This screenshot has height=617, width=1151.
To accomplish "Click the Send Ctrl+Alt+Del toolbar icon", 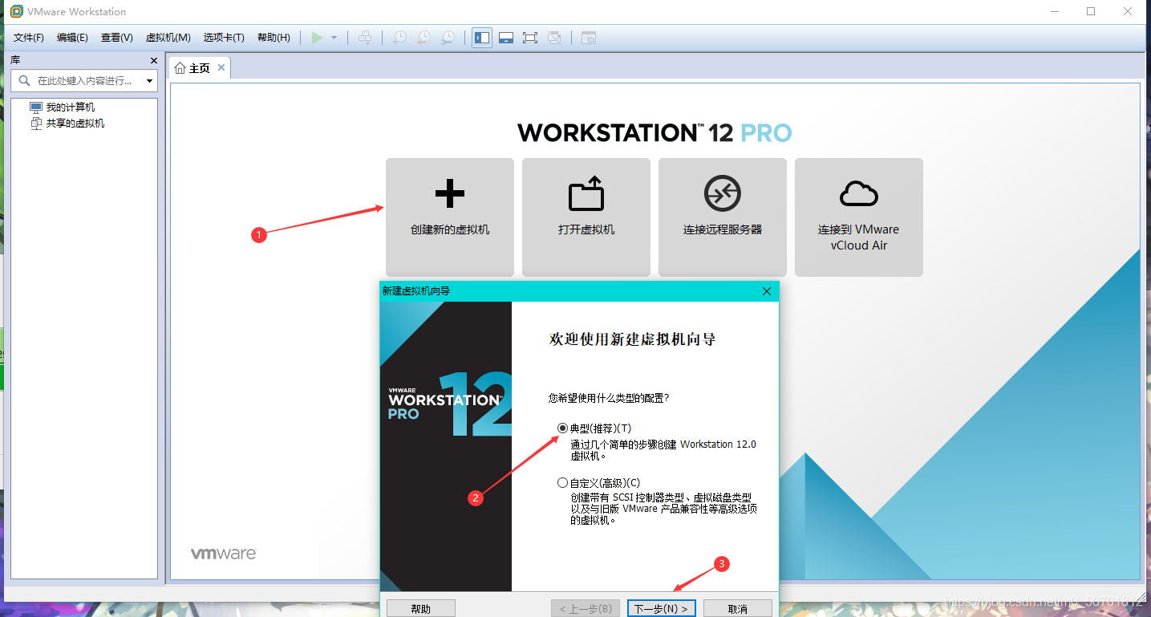I will tap(365, 38).
